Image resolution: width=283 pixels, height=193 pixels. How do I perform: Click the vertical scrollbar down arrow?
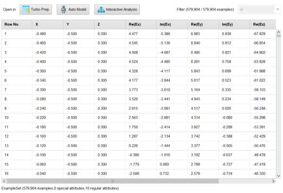(x=279, y=176)
